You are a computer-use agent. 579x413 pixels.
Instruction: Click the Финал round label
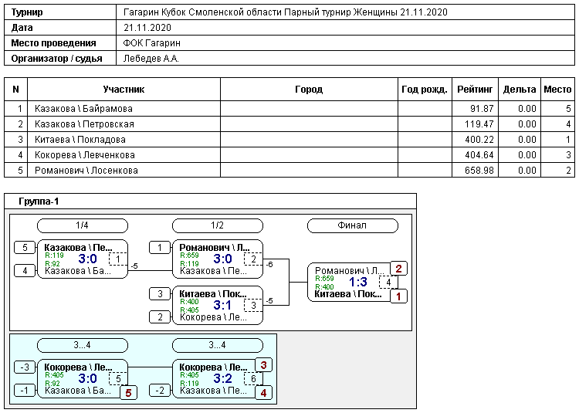tap(353, 225)
